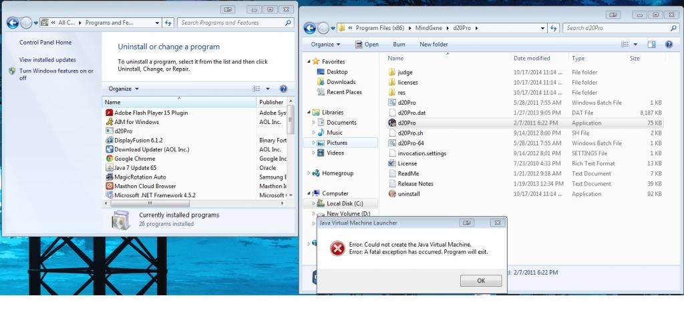The image size is (684, 312).
Task: Click the back arrow in Programs and Features
Action: [13, 23]
